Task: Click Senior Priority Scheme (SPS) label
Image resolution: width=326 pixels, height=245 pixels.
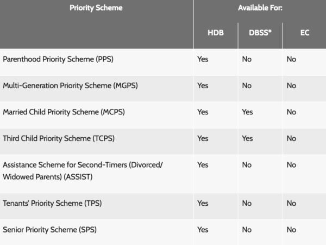Action: tap(52, 230)
